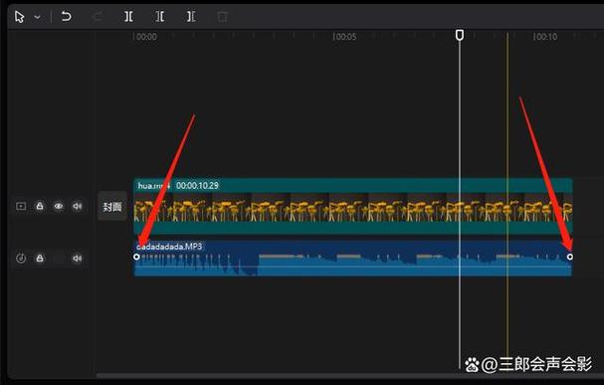Click the 00:00:10:29 clip duration label

(x=198, y=186)
